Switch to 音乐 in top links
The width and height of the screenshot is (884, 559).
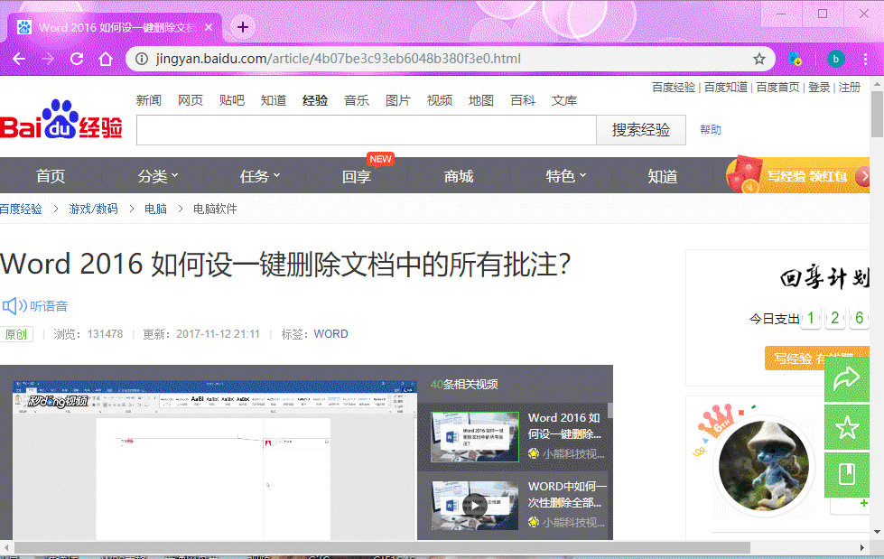[357, 100]
